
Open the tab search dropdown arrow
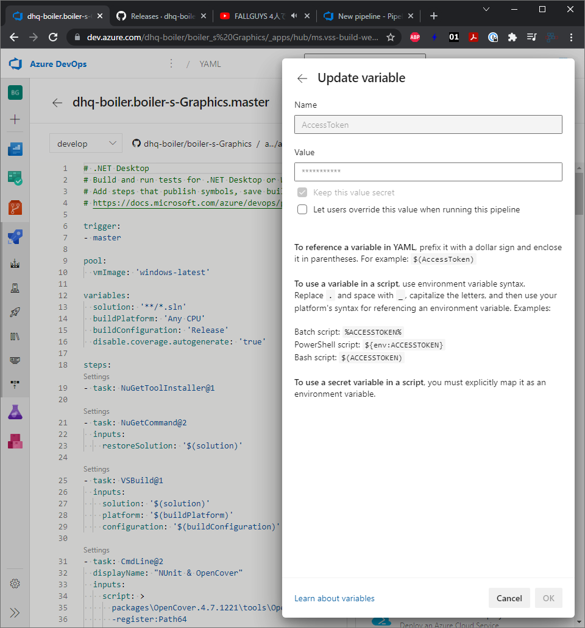click(x=486, y=9)
